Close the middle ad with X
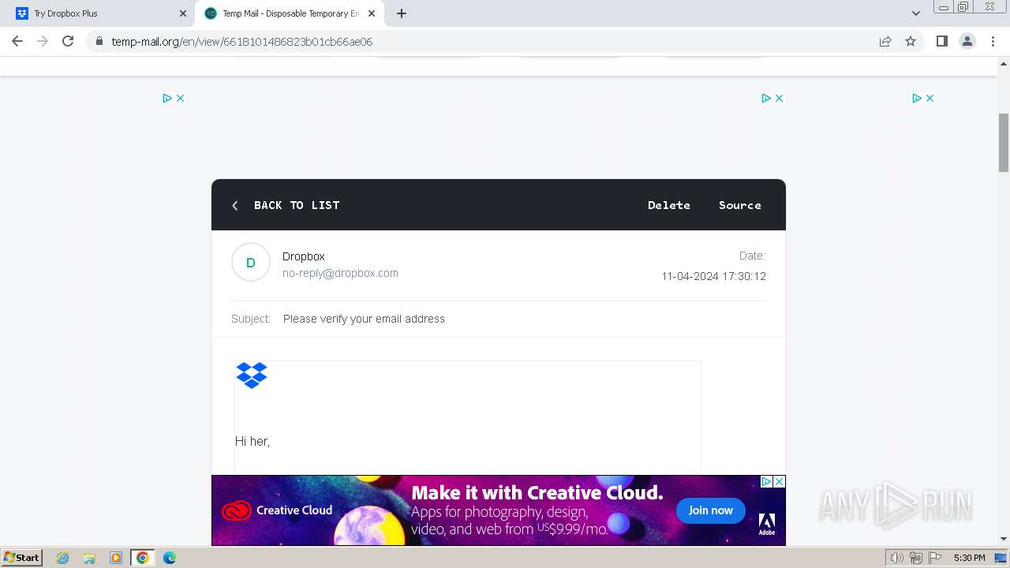The image size is (1010, 568). tap(779, 98)
